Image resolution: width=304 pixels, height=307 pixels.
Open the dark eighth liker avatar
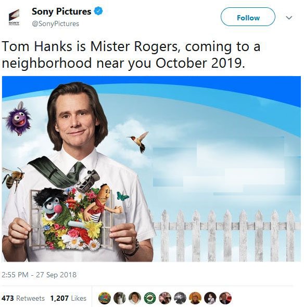(x=210, y=298)
